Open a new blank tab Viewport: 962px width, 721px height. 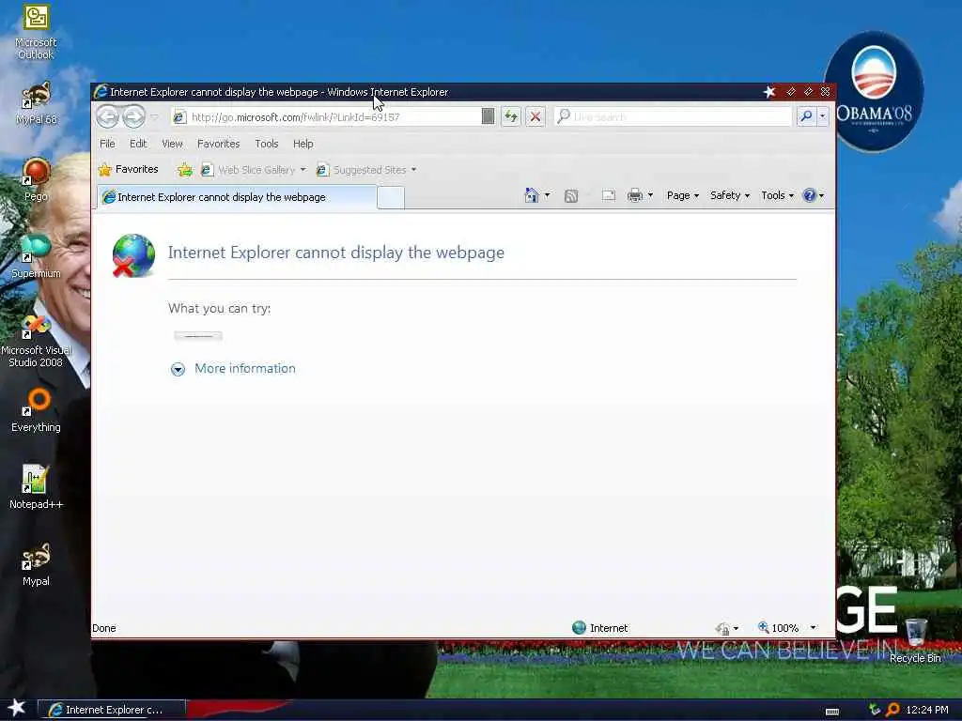pyautogui.click(x=391, y=197)
